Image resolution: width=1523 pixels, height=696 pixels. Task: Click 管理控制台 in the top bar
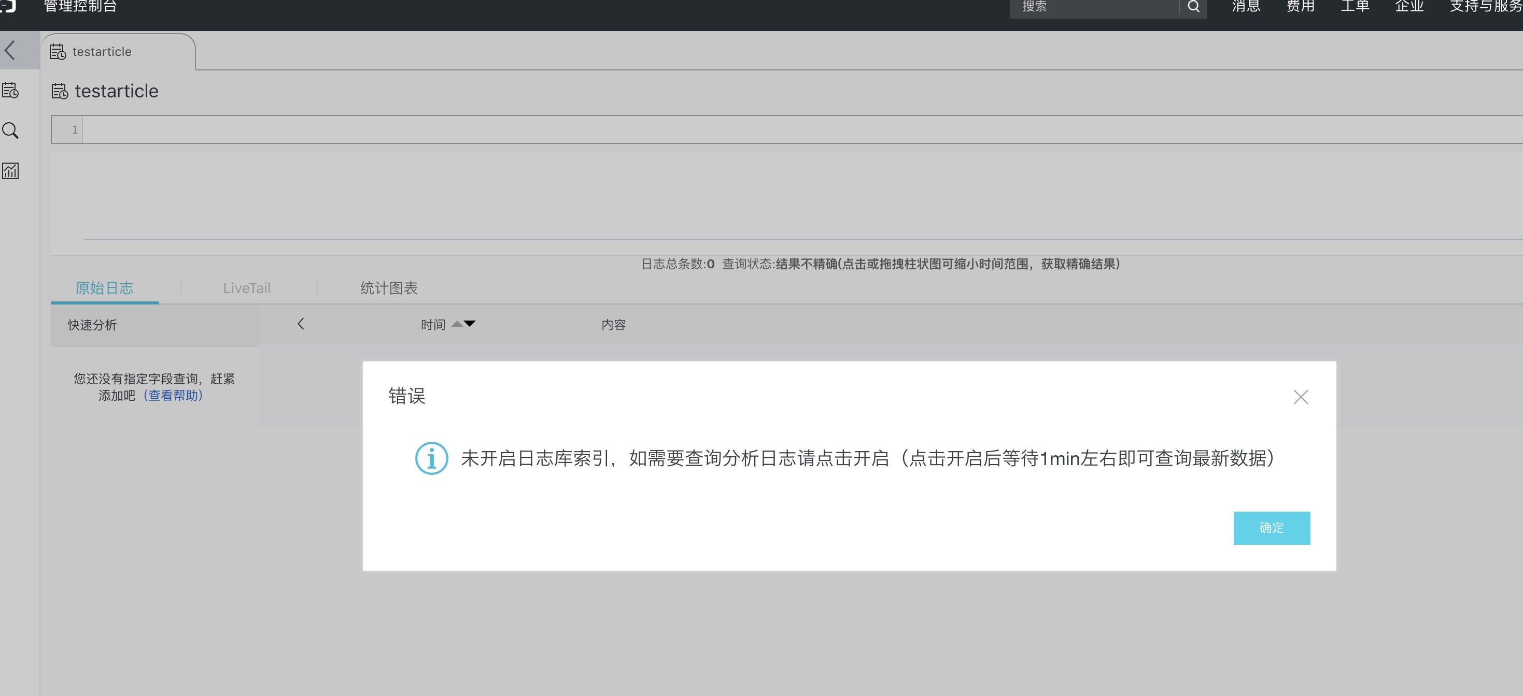(80, 7)
